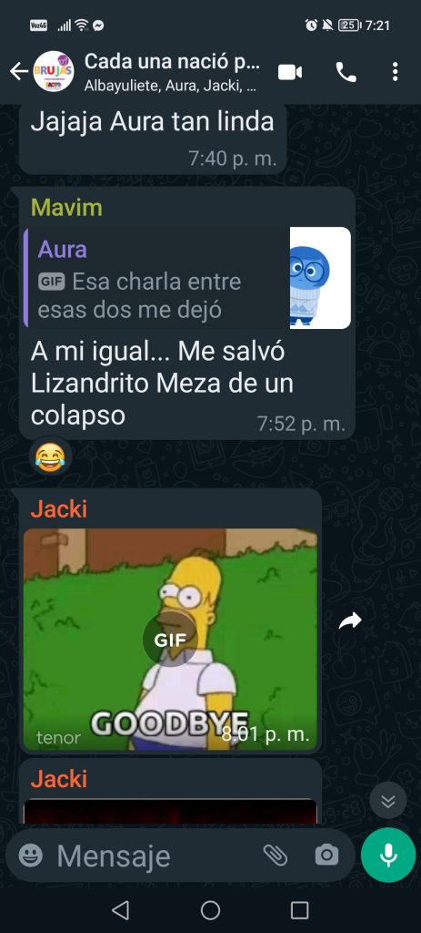The width and height of the screenshot is (421, 933).
Task: Tap the Jacki sender name above the GIF
Action: pyautogui.click(x=59, y=508)
